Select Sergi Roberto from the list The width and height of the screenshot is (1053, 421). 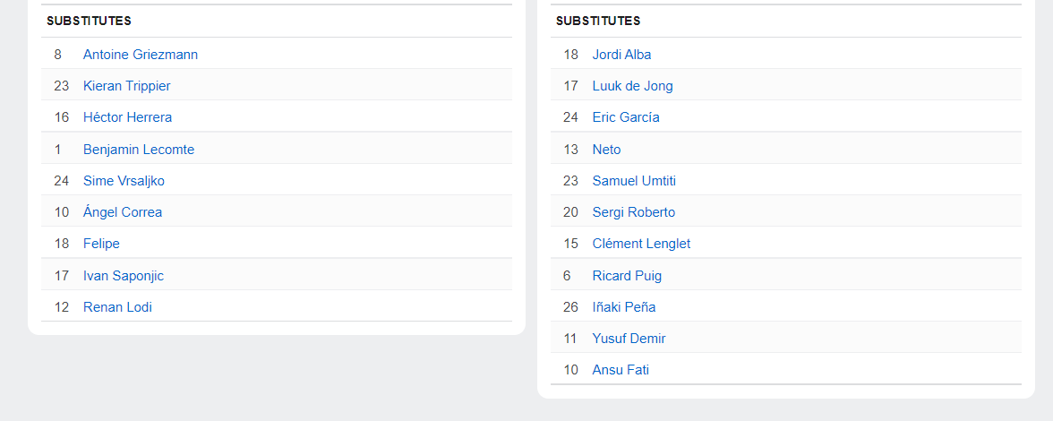634,212
